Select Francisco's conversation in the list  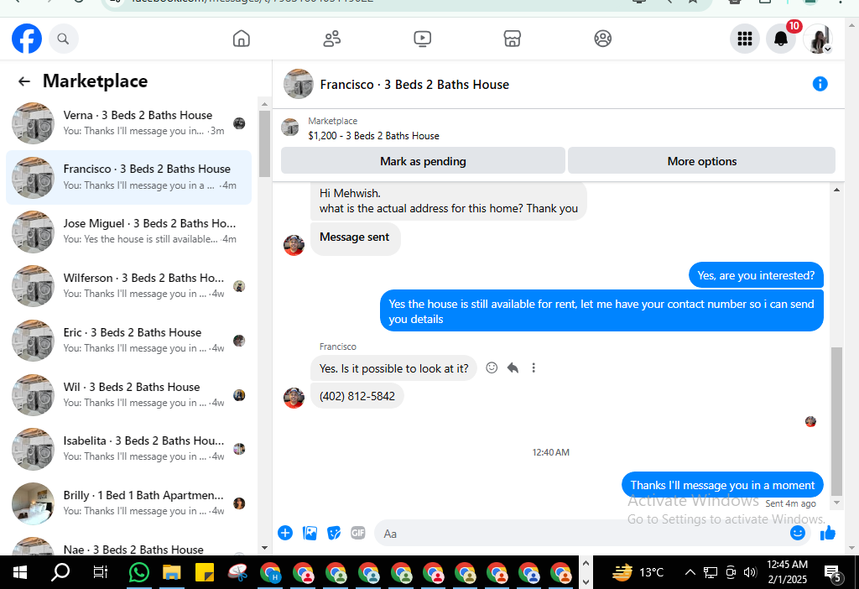[x=128, y=178]
